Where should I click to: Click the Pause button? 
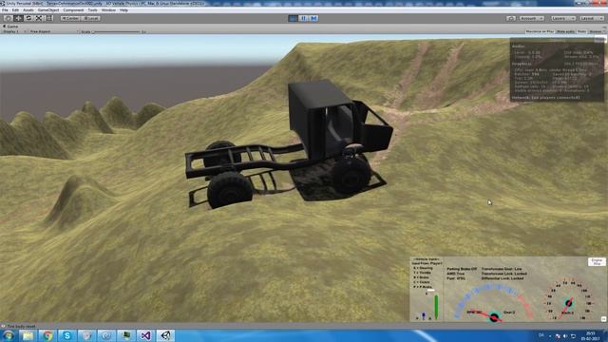click(x=304, y=18)
